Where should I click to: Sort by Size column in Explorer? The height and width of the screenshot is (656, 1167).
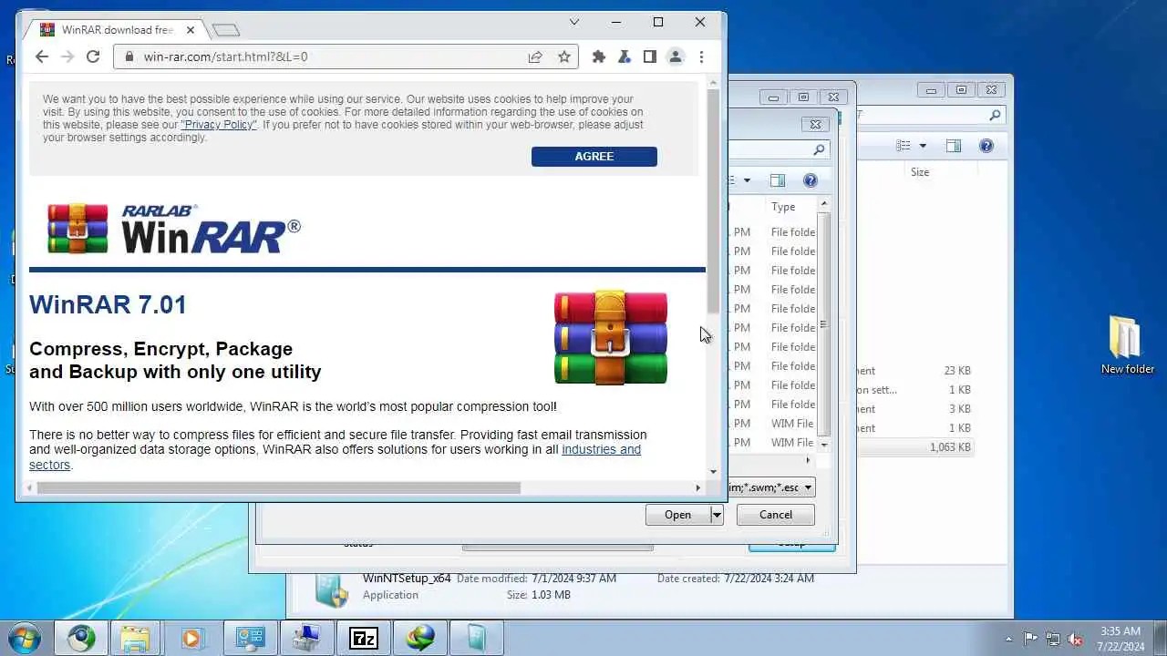920,172
